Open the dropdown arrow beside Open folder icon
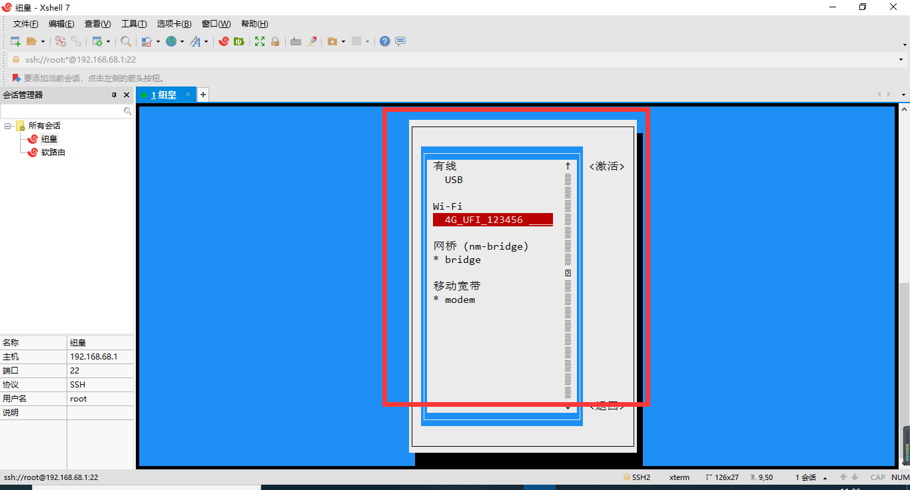 [x=43, y=41]
